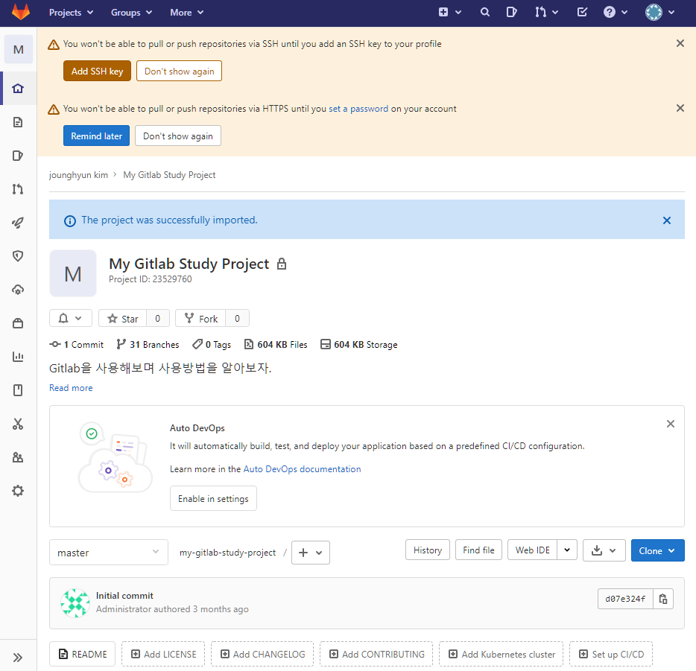This screenshot has height=671, width=696.
Task: Open jounghyun kim breadcrumb link
Action: (78, 175)
